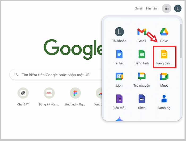Viewport: 186px width, 141px height.
Task: Click the apps panel scrollbar
Action: pyautogui.click(x=181, y=41)
